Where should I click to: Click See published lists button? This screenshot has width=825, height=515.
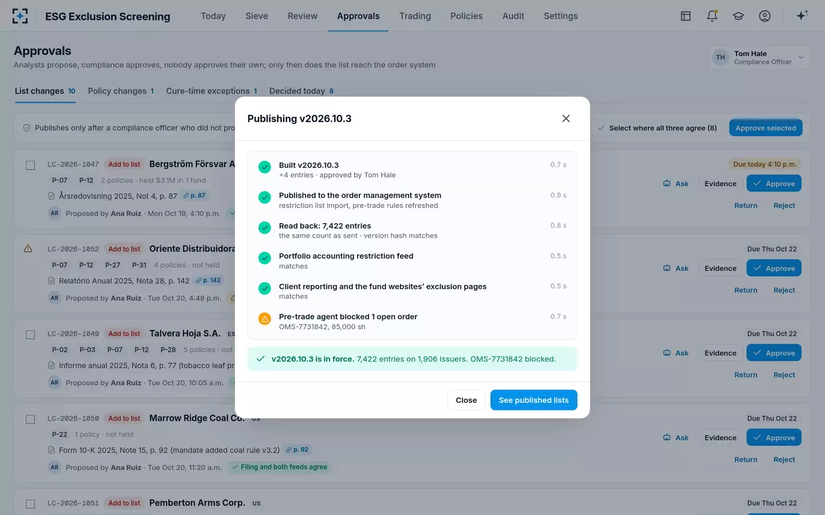(x=534, y=400)
